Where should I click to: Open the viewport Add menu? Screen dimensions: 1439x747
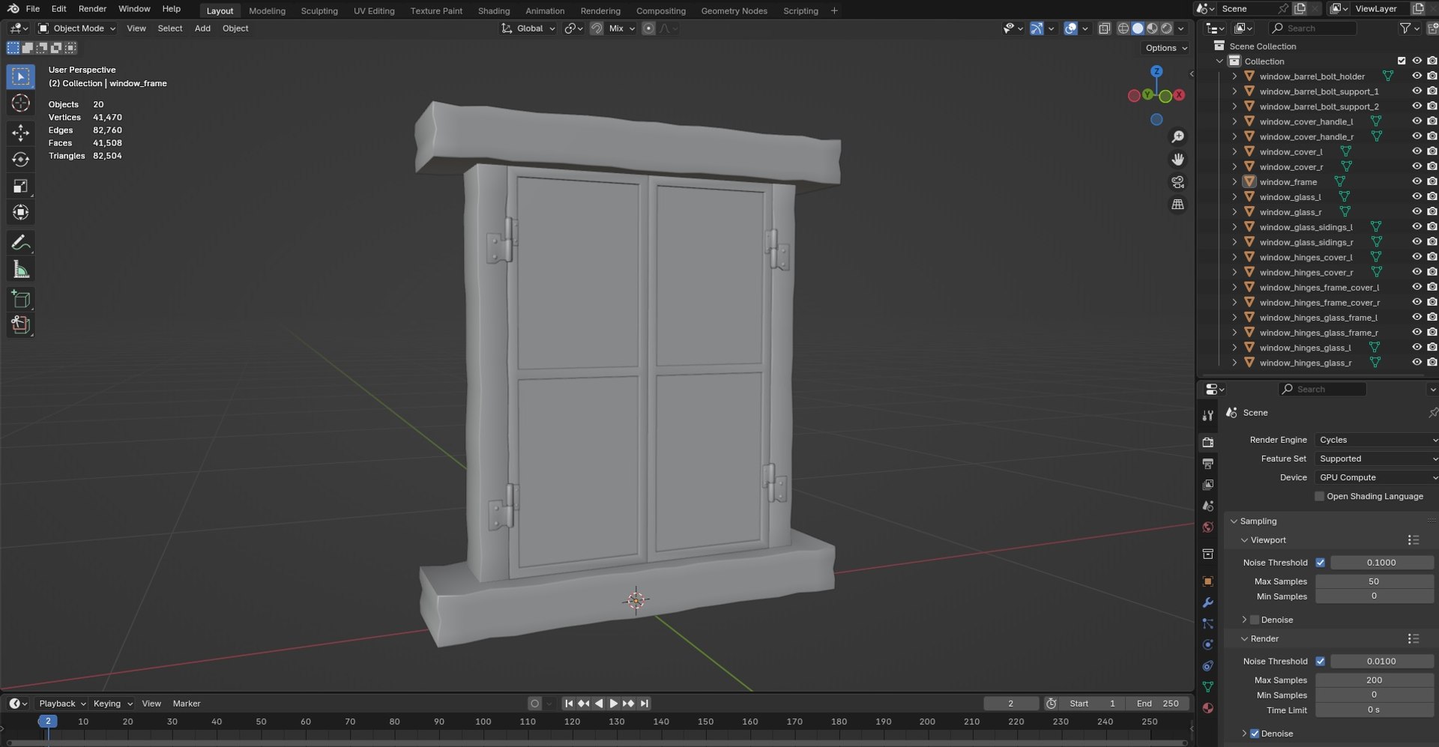pyautogui.click(x=202, y=28)
